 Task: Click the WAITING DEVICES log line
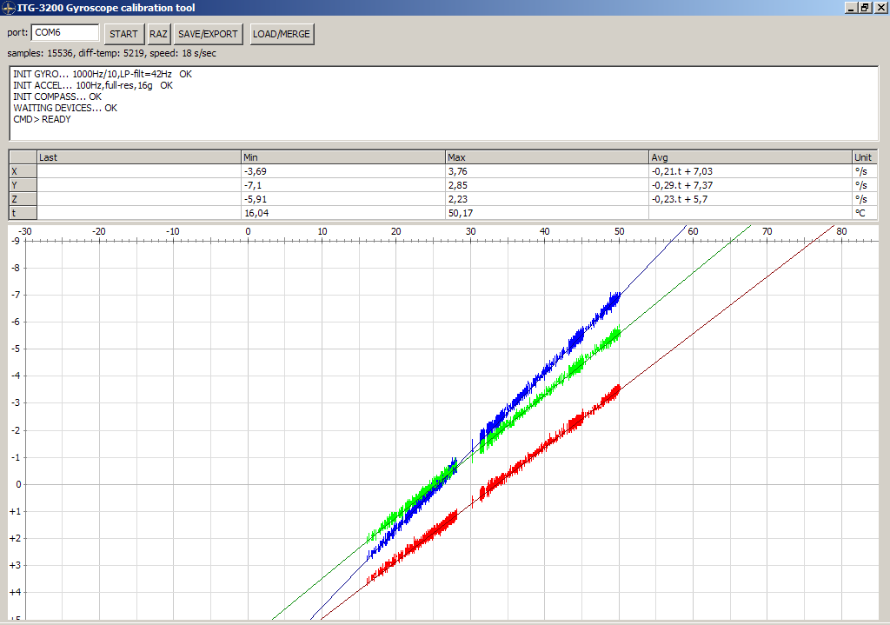[x=65, y=108]
